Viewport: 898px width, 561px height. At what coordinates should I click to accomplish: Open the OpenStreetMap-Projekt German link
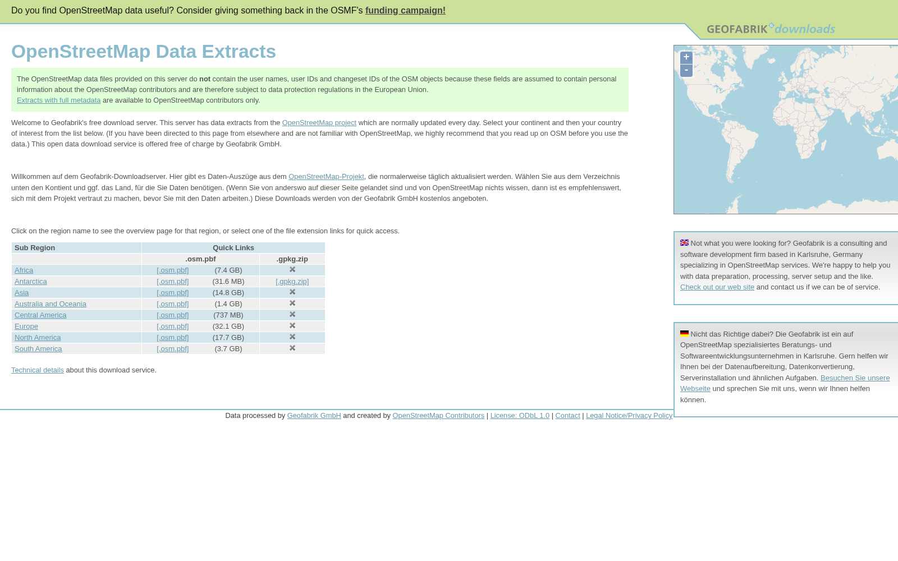326,177
